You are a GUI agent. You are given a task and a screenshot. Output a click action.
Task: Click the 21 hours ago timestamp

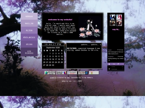click(x=120, y=50)
